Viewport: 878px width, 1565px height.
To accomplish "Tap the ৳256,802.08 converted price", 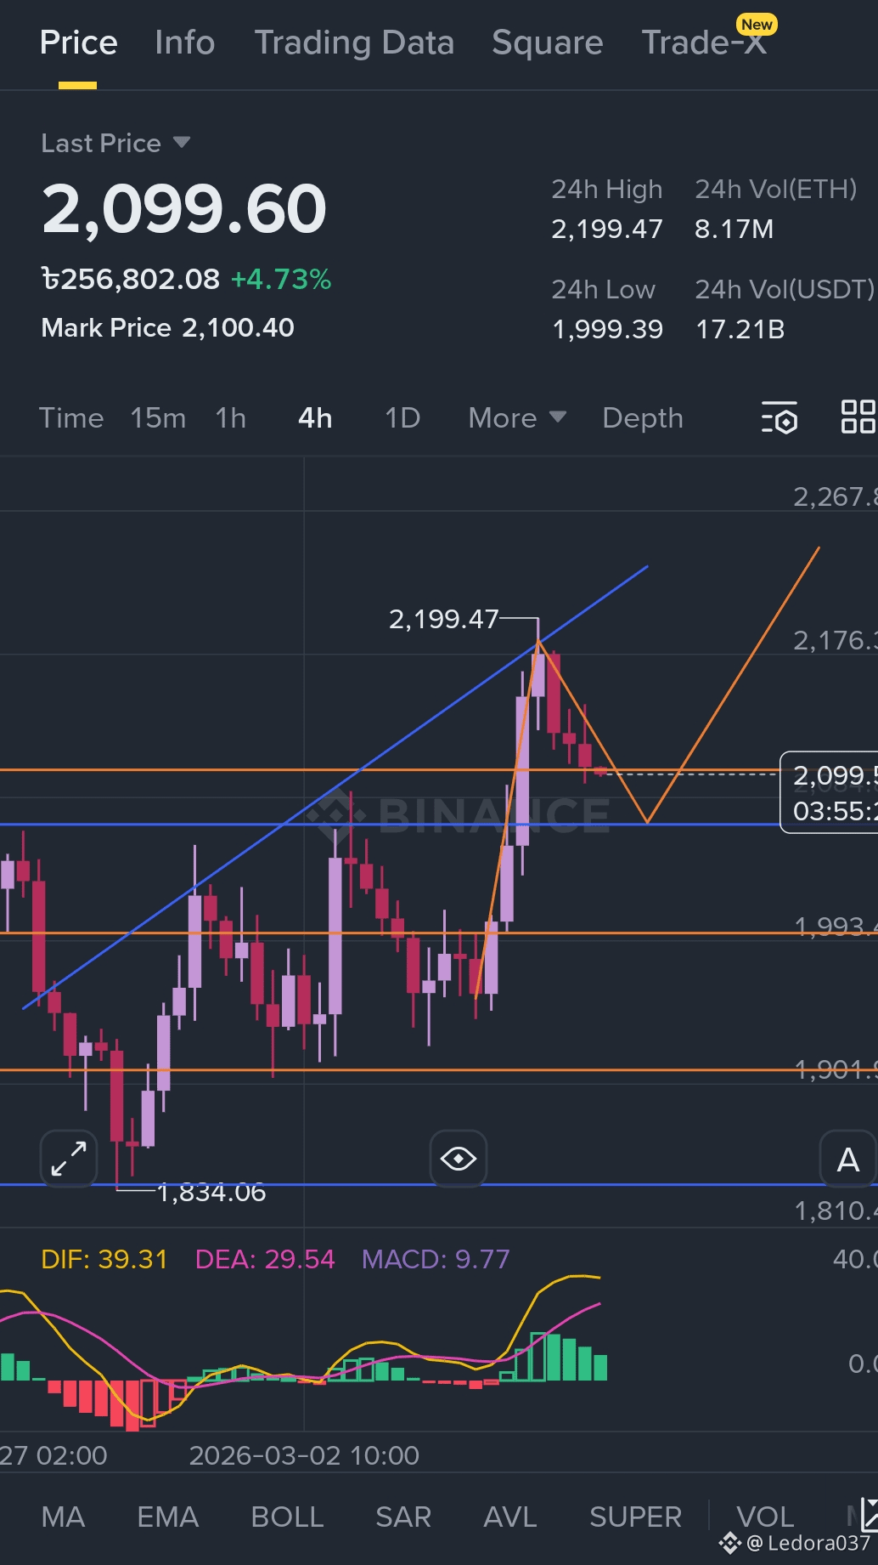I will (130, 279).
